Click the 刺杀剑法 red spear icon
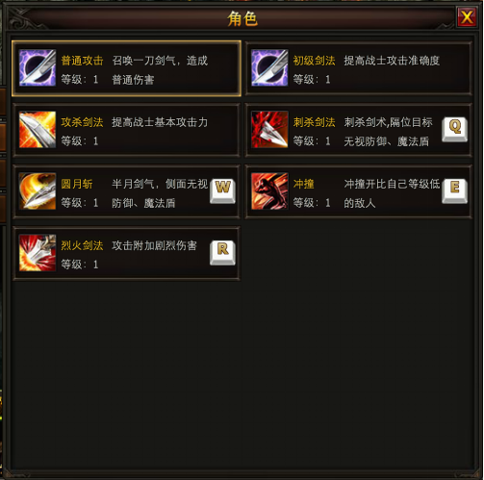The image size is (484, 480). click(x=269, y=130)
